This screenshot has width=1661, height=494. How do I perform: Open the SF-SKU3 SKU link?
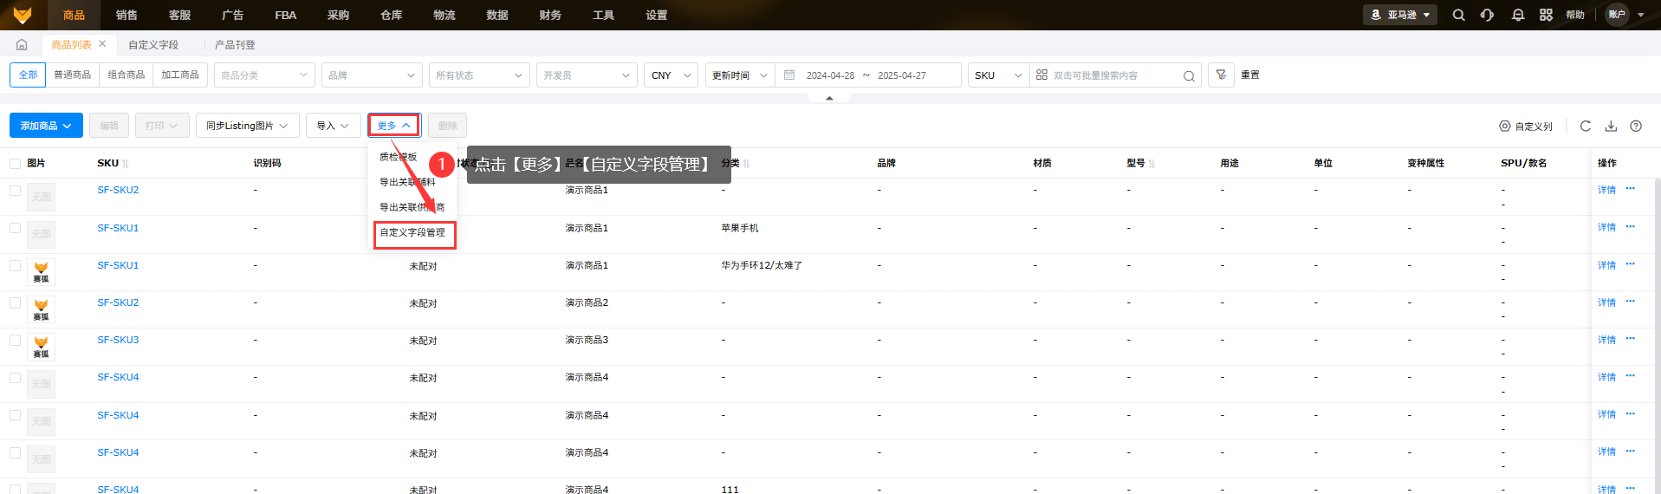click(x=118, y=340)
